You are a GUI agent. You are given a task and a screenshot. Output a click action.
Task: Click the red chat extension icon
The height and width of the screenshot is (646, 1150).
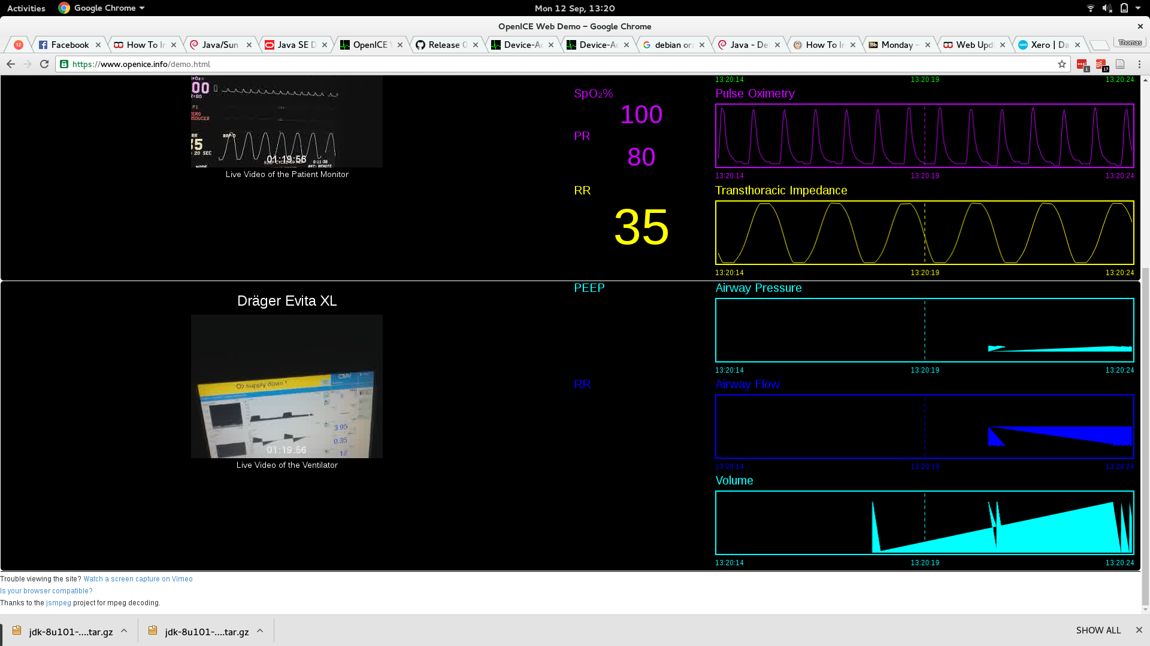click(1082, 65)
